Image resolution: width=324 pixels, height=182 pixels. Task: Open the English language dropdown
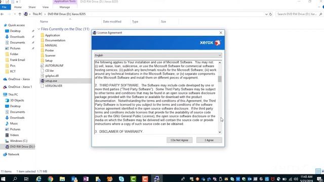[x=158, y=55]
